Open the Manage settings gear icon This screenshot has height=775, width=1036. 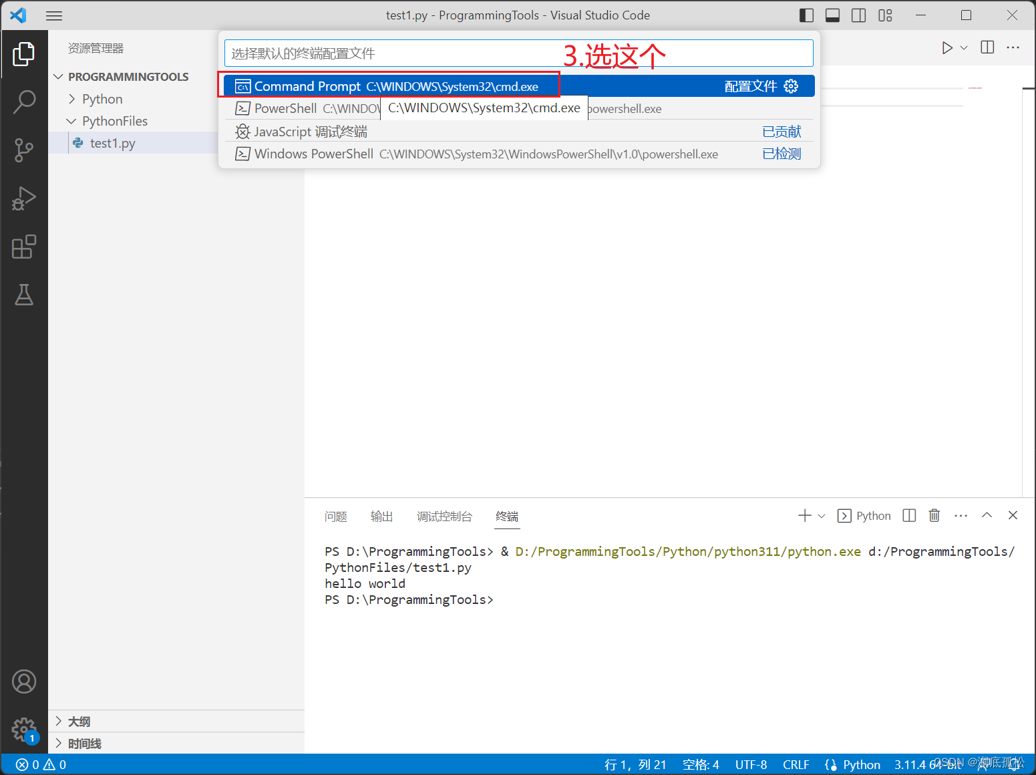[25, 730]
